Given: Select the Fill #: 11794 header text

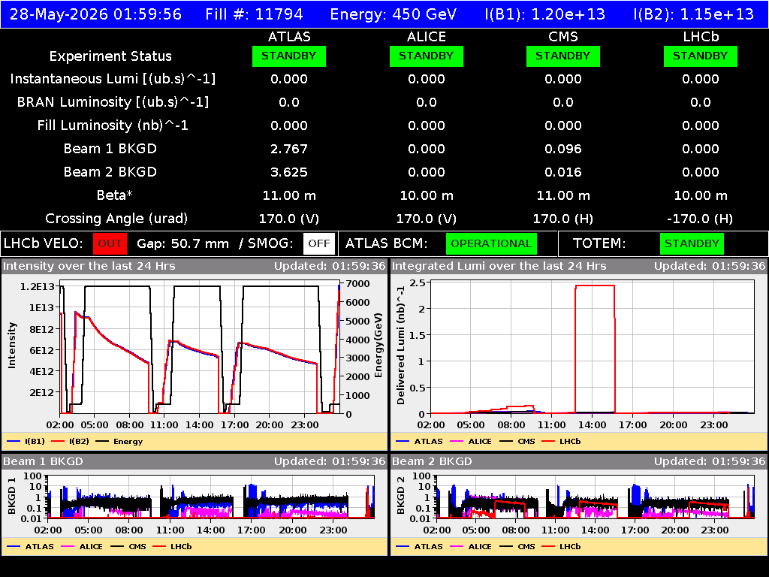Looking at the screenshot, I should [254, 14].
